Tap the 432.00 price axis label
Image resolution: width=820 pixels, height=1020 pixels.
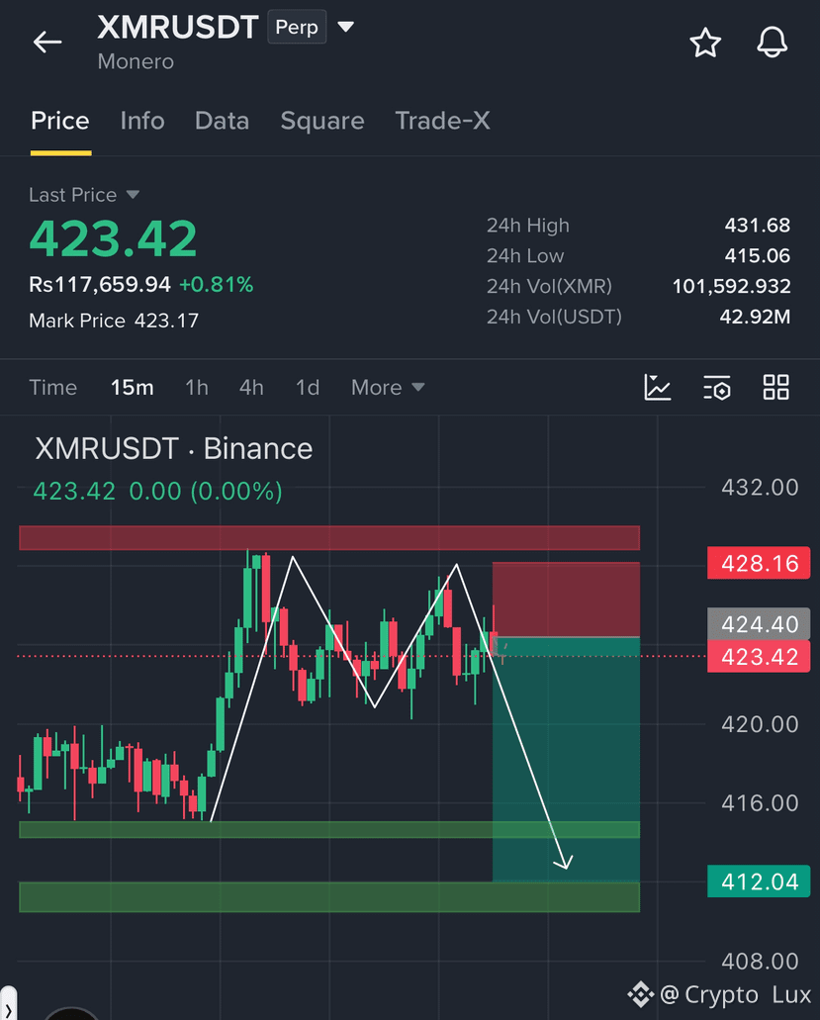coord(760,487)
